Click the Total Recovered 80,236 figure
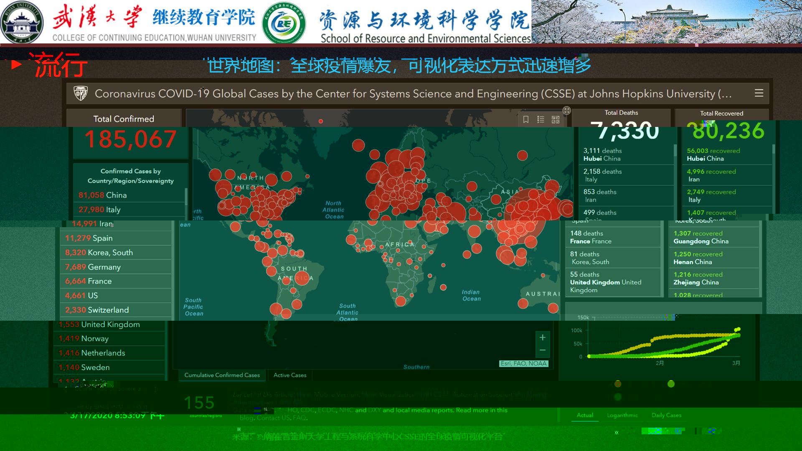The image size is (802, 451). 728,131
